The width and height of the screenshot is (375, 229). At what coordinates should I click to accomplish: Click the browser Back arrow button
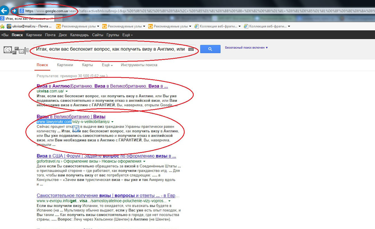(x=4, y=11)
